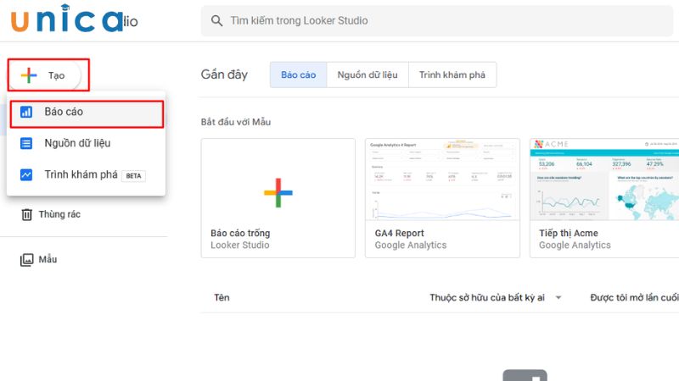Screen dimensions: 679x381
Task: Switch to the Trình khám phá tab
Action: tap(452, 75)
